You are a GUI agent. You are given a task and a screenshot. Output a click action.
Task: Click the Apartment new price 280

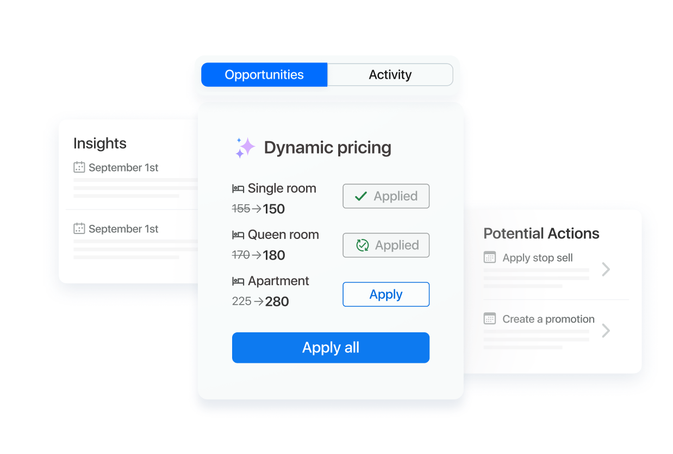pos(277,302)
